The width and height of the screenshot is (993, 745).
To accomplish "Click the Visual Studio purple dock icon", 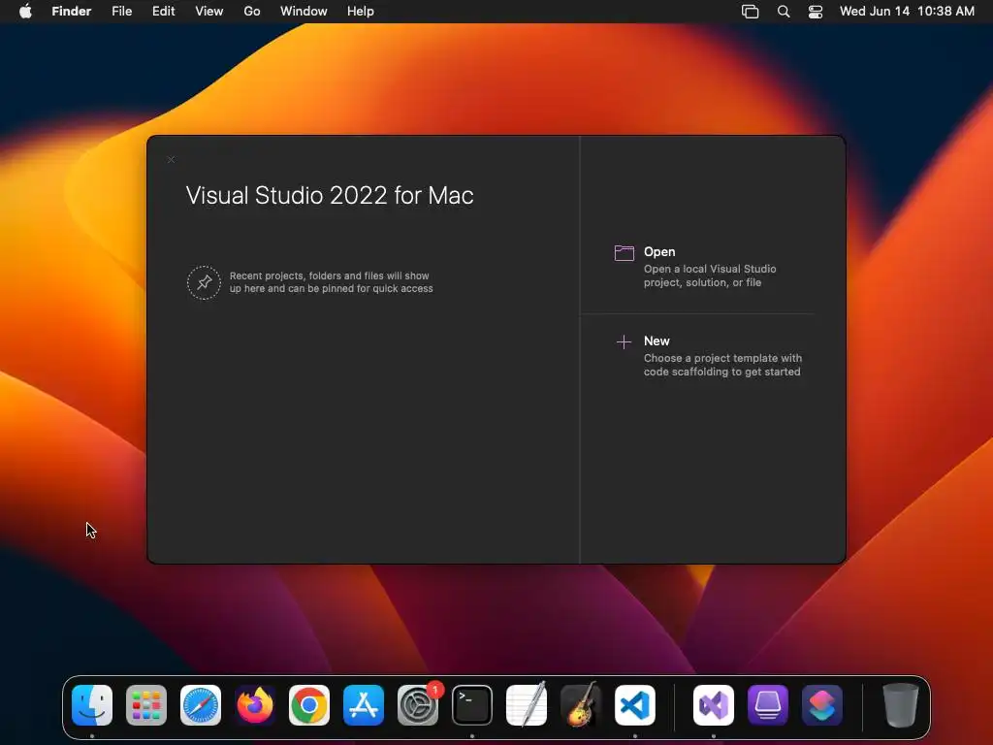I will 714,705.
